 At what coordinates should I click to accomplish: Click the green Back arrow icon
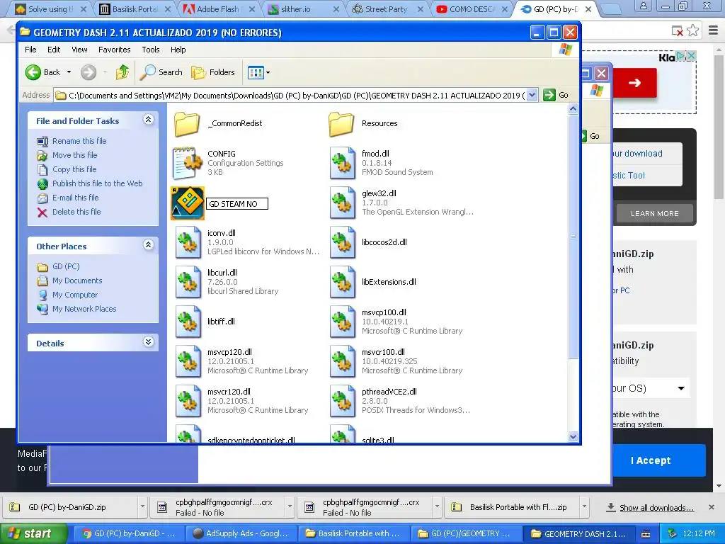(33, 72)
